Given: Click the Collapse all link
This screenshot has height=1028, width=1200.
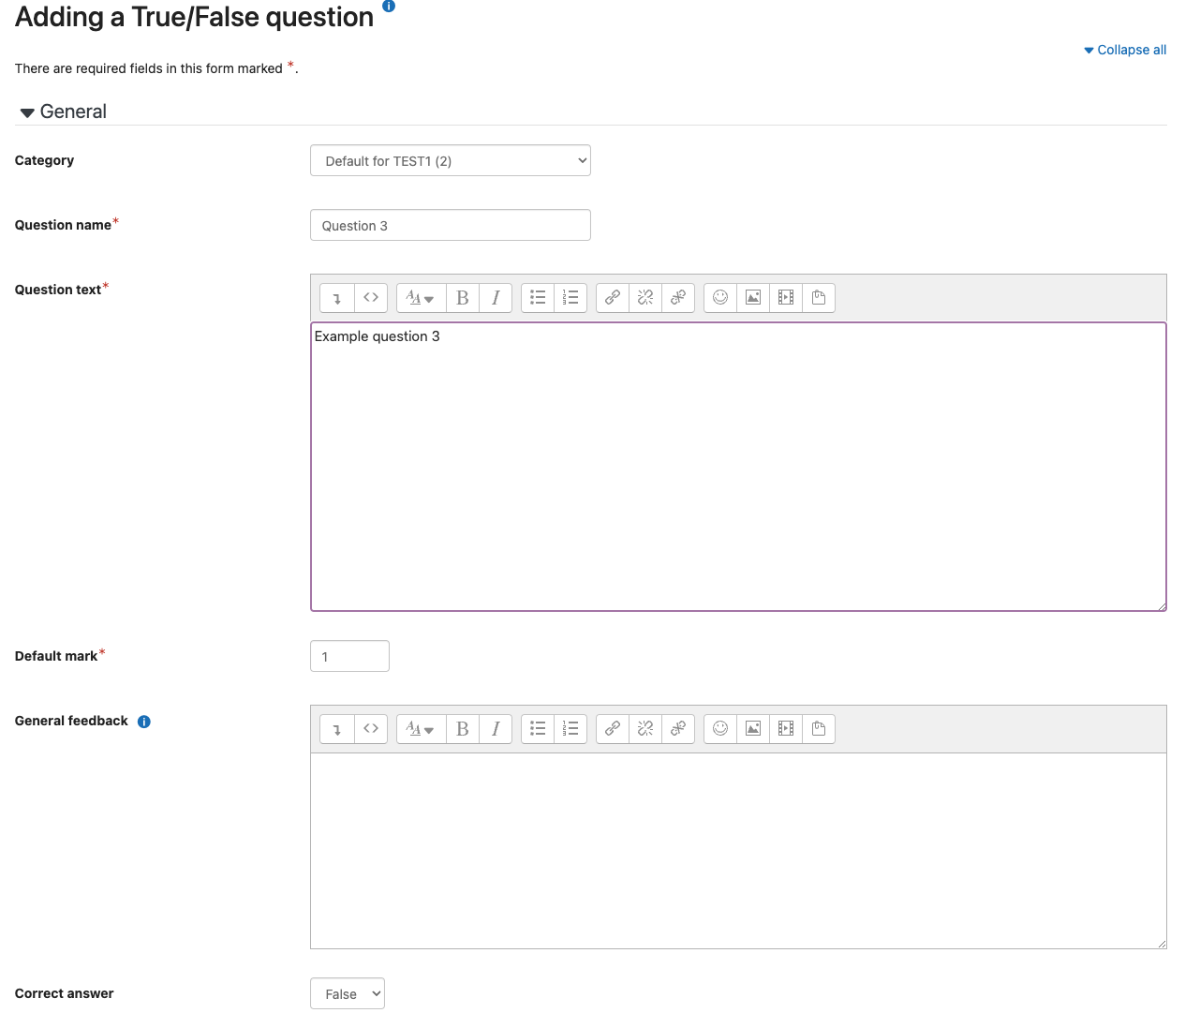Looking at the screenshot, I should point(1125,50).
